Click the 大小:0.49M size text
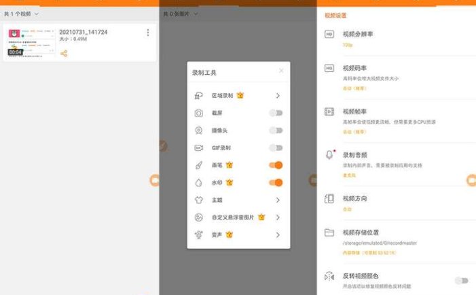 pyautogui.click(x=73, y=39)
